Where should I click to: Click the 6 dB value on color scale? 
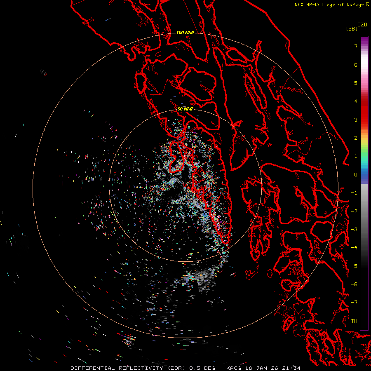[355, 65]
